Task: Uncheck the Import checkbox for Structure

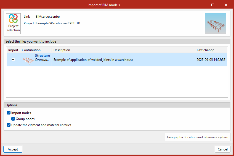Action: [x=13, y=60]
